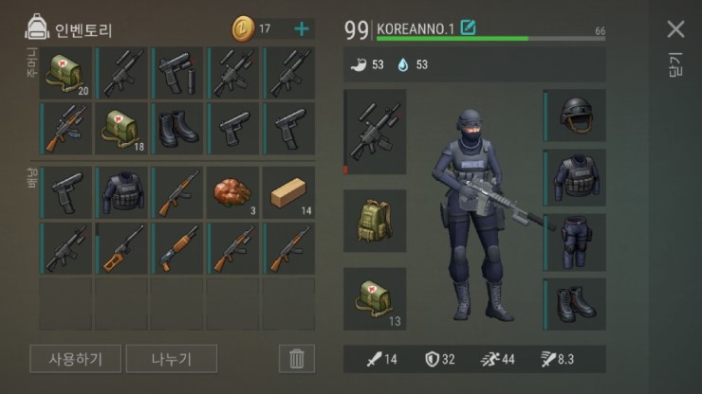
Task: Select the black boots in pocket inventory
Action: point(177,129)
